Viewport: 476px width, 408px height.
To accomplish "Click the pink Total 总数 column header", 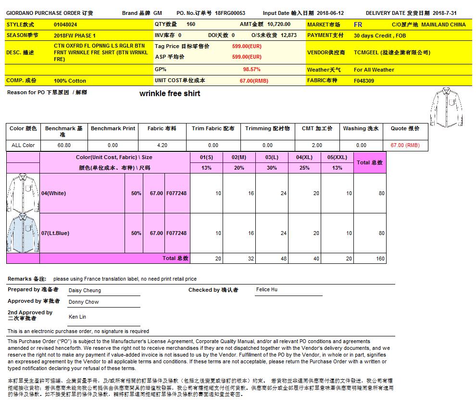I will pyautogui.click(x=370, y=162).
